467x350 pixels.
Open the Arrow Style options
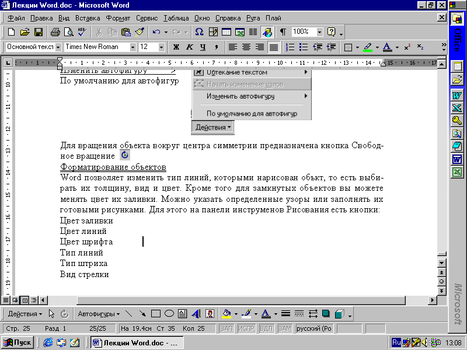coord(313,314)
